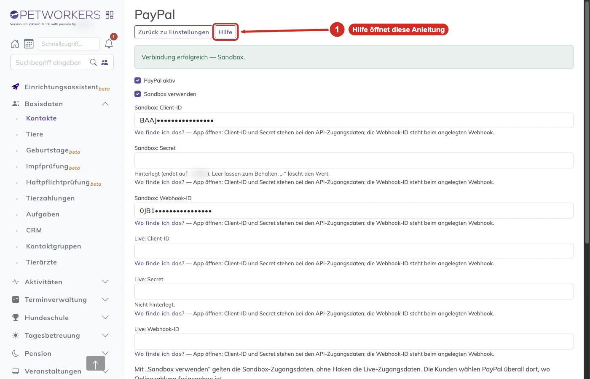The image size is (590, 379).
Task: Click 'Wo finde ich das?' under Sandbox Client-ID
Action: tap(159, 132)
